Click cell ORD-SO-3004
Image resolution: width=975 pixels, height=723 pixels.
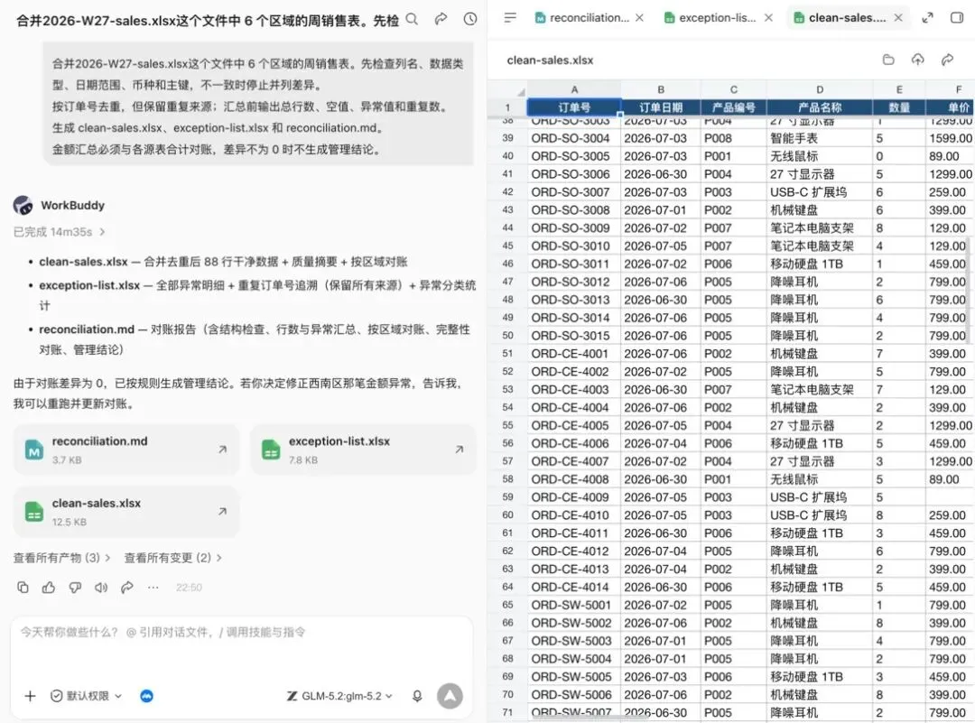(x=574, y=138)
